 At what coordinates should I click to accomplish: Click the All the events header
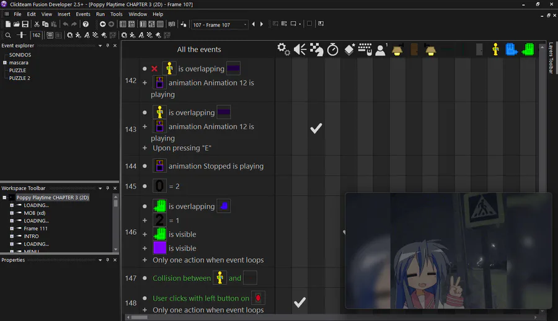coord(199,50)
